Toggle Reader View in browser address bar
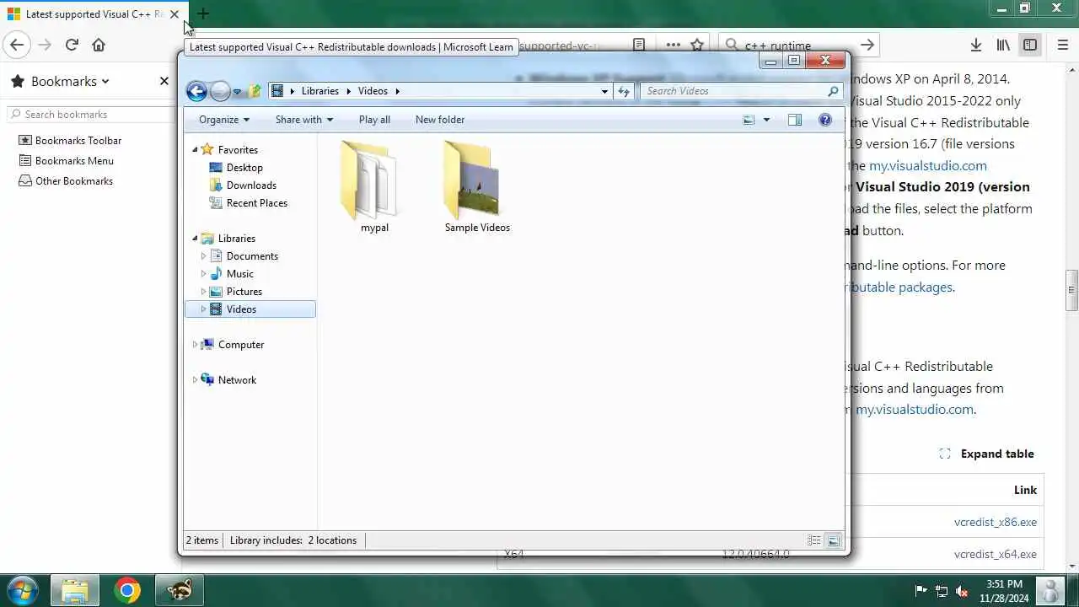 point(639,45)
